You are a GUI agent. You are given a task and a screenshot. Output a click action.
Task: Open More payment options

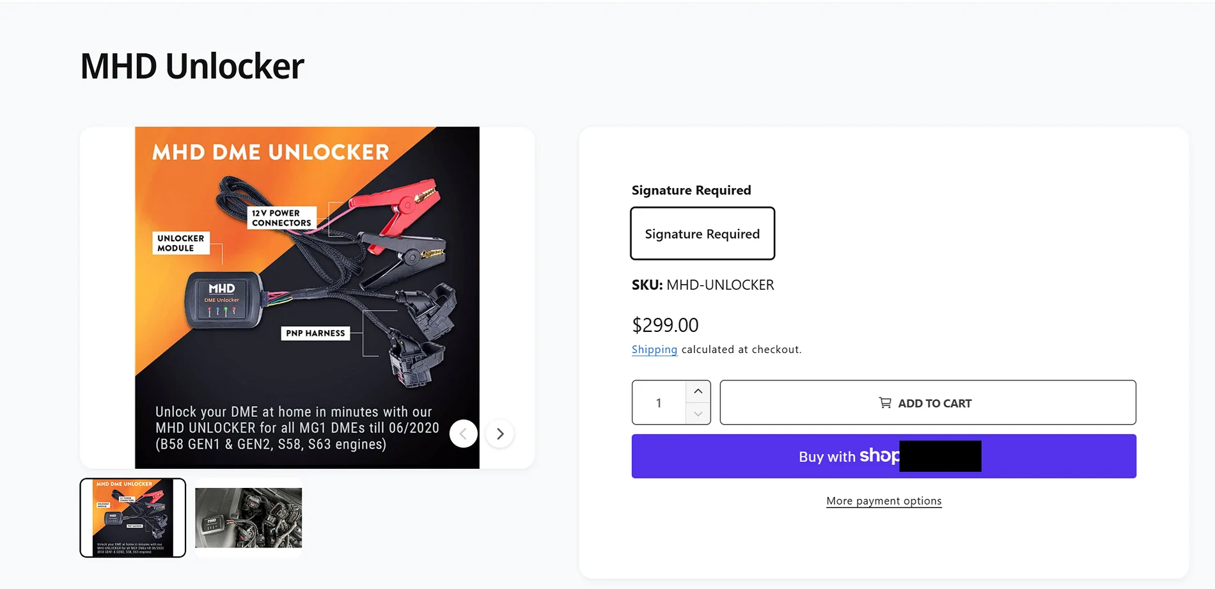(884, 501)
